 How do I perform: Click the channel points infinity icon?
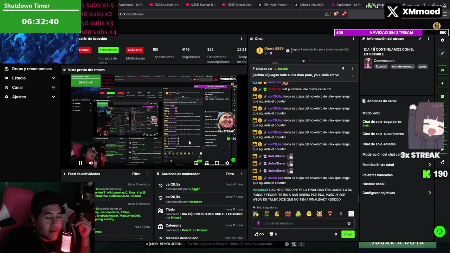tap(259, 234)
